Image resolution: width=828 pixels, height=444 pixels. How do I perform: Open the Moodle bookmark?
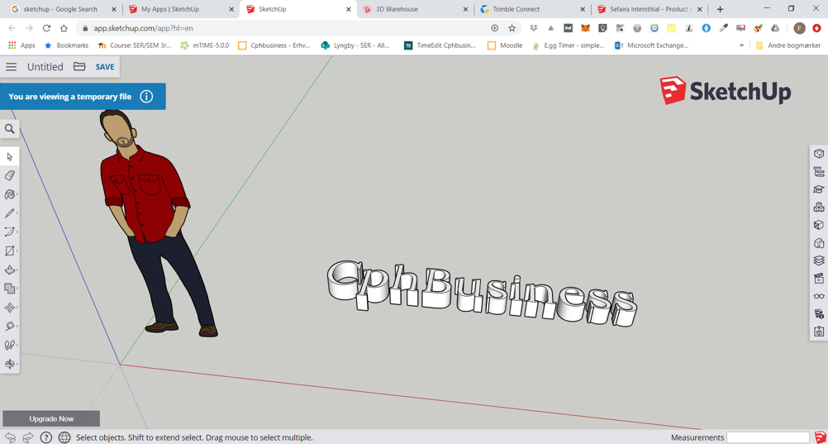(x=504, y=45)
